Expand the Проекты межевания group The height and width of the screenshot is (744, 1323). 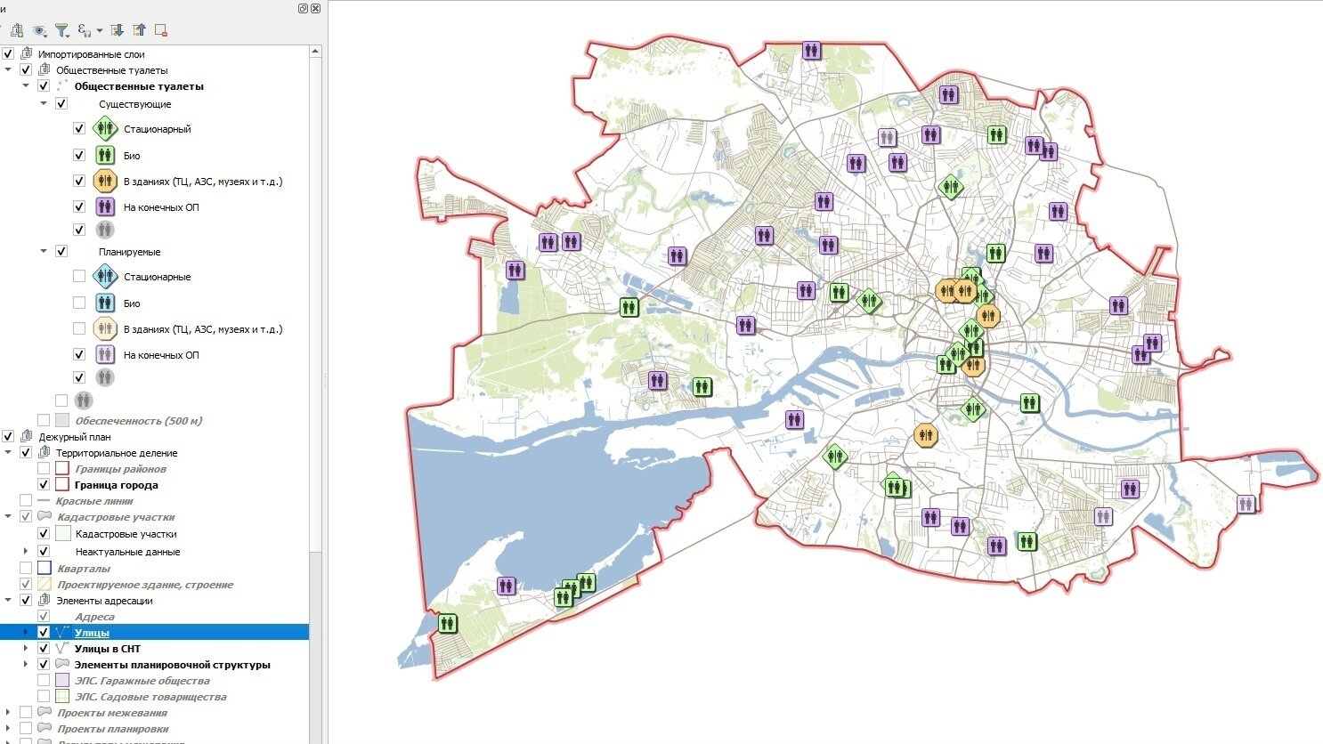(8, 713)
